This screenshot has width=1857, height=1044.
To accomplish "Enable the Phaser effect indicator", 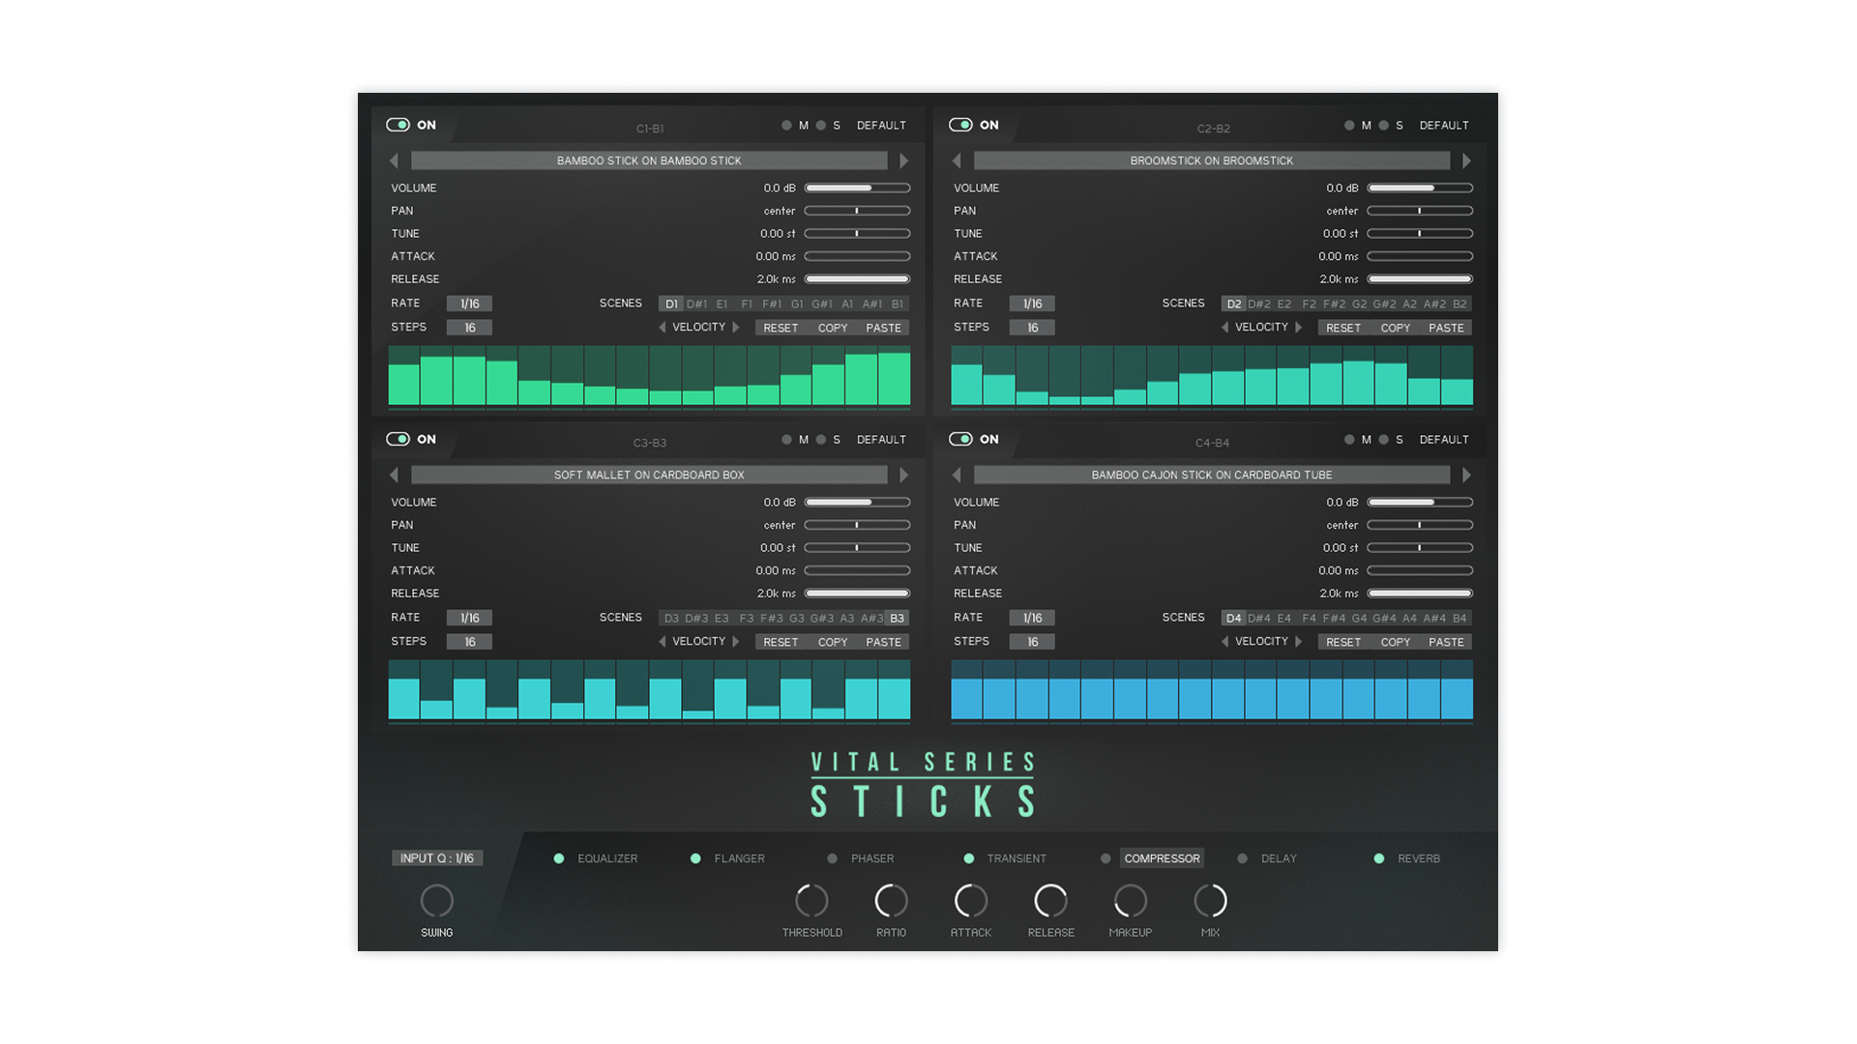I will tap(832, 858).
